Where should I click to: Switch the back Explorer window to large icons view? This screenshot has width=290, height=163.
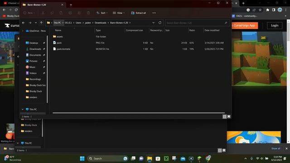pyautogui.click(x=224, y=150)
